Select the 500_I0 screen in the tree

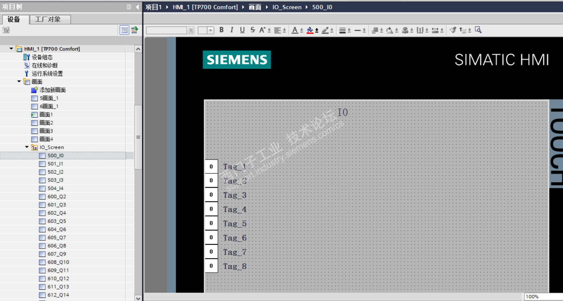coord(55,156)
